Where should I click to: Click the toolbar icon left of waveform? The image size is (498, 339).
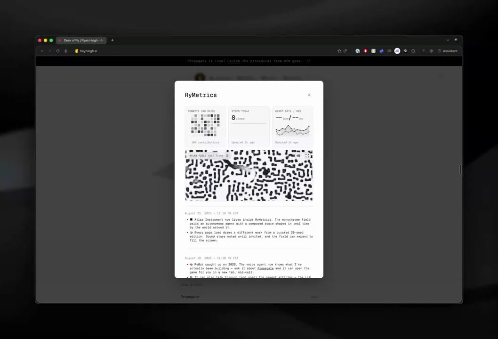click(423, 51)
